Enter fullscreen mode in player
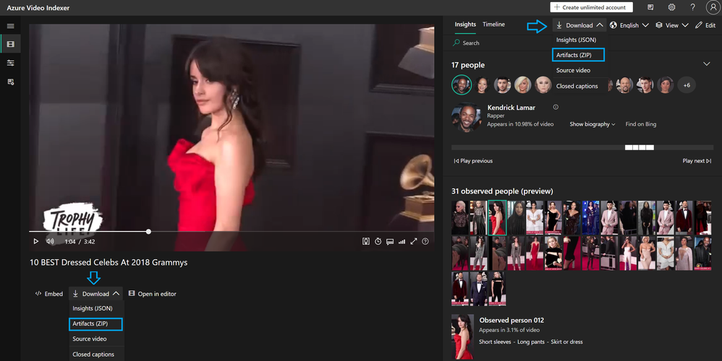The height and width of the screenshot is (361, 722). (x=414, y=241)
